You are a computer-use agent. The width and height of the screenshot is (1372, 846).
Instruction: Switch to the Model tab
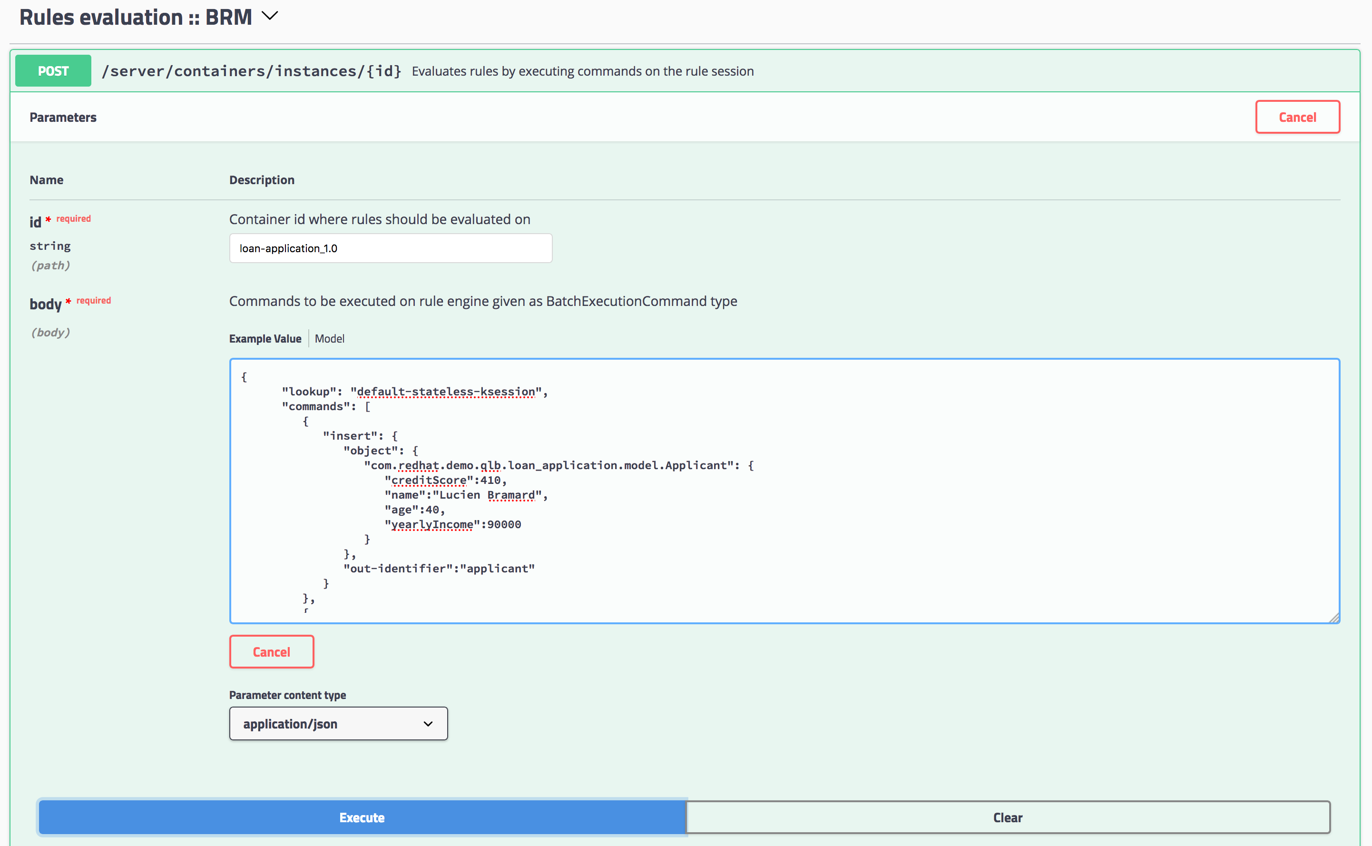coord(329,338)
